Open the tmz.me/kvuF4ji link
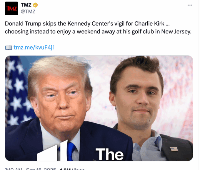The width and height of the screenshot is (200, 170). click(34, 47)
